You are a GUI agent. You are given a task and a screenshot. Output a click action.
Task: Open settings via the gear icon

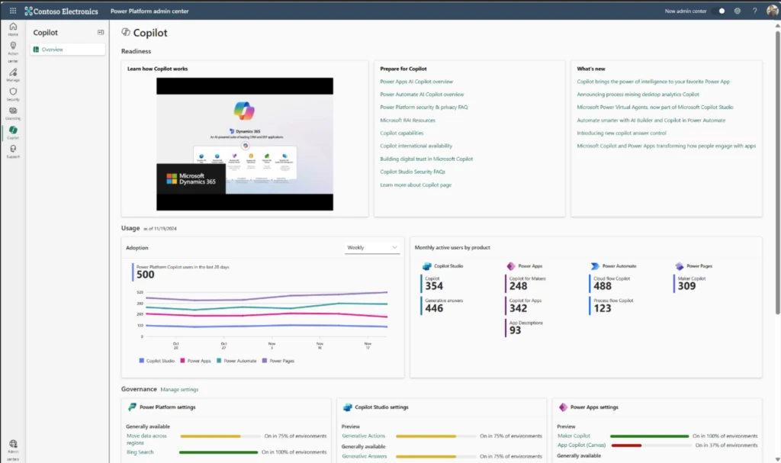pyautogui.click(x=737, y=11)
